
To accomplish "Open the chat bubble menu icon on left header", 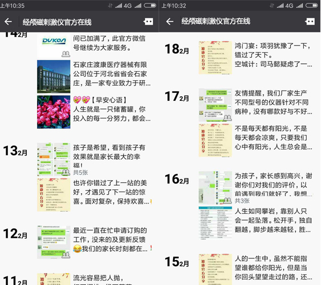I will tap(149, 22).
